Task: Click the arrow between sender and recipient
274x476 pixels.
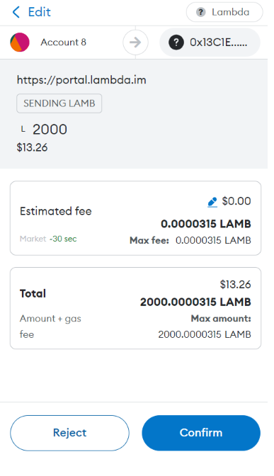Action: [x=135, y=42]
